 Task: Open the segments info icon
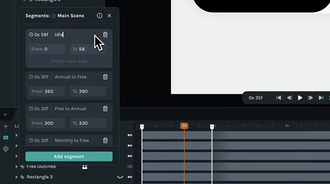[x=100, y=16]
